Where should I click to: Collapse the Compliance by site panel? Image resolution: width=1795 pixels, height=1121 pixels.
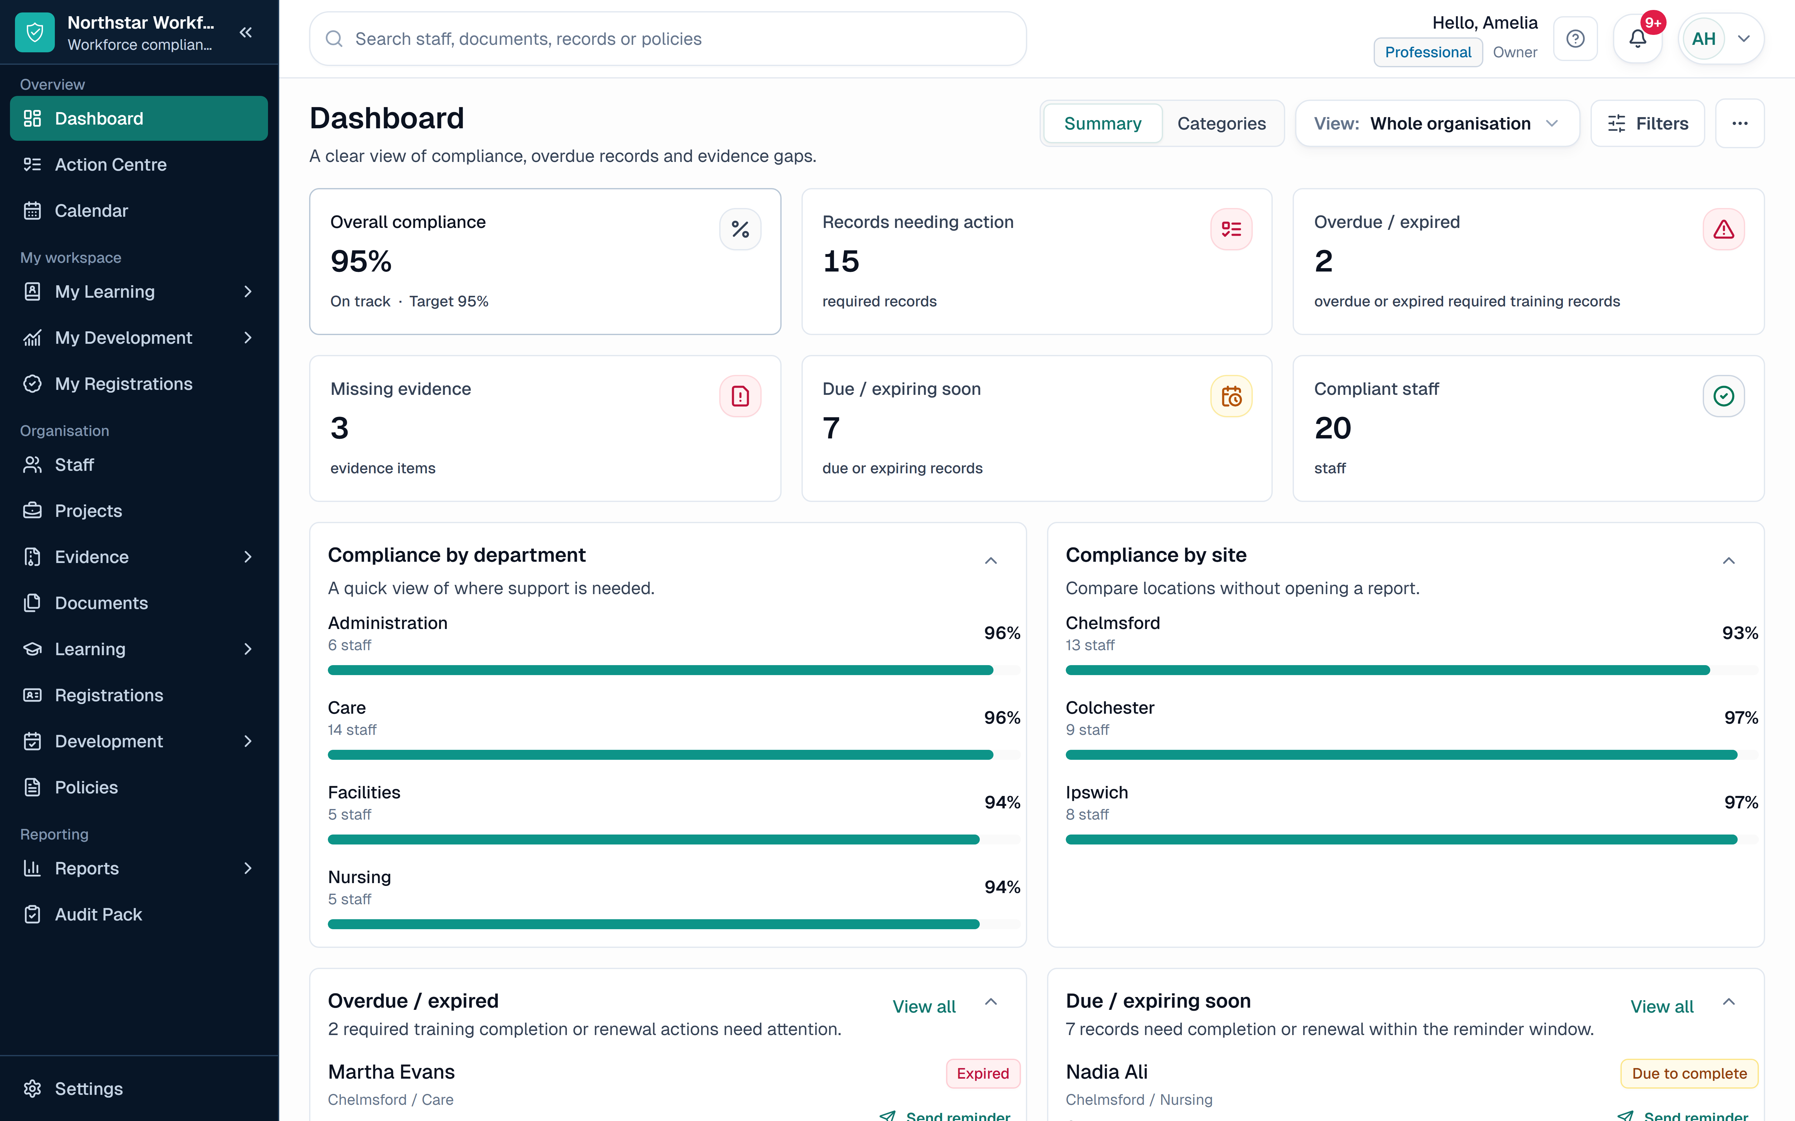tap(1729, 560)
